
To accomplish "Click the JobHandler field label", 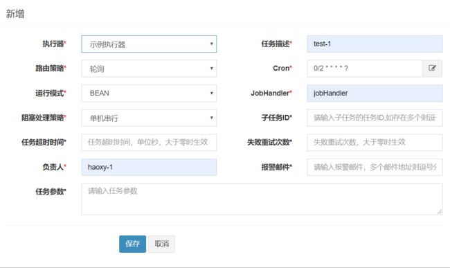I will point(271,93).
